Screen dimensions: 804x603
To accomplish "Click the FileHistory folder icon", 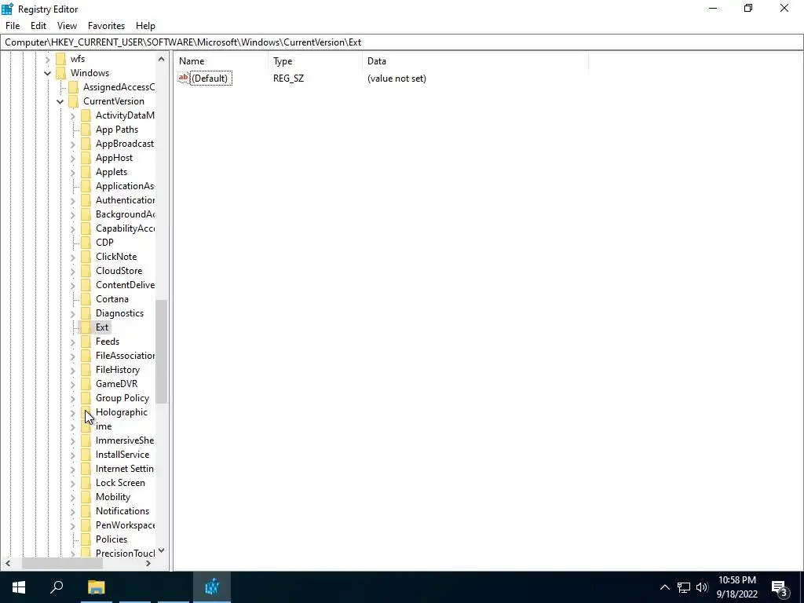I will [x=86, y=370].
